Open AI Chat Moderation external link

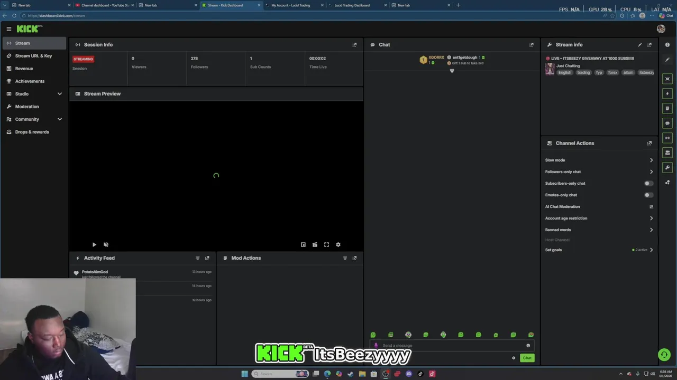651,206
